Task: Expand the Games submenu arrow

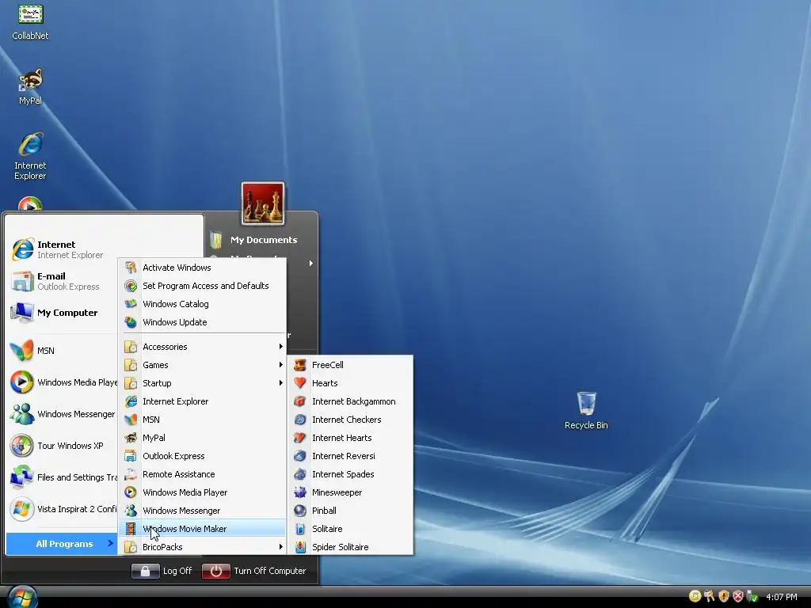Action: tap(281, 365)
